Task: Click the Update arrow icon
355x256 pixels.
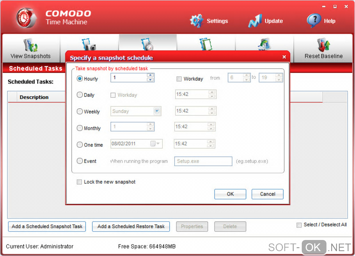Action: pos(255,21)
